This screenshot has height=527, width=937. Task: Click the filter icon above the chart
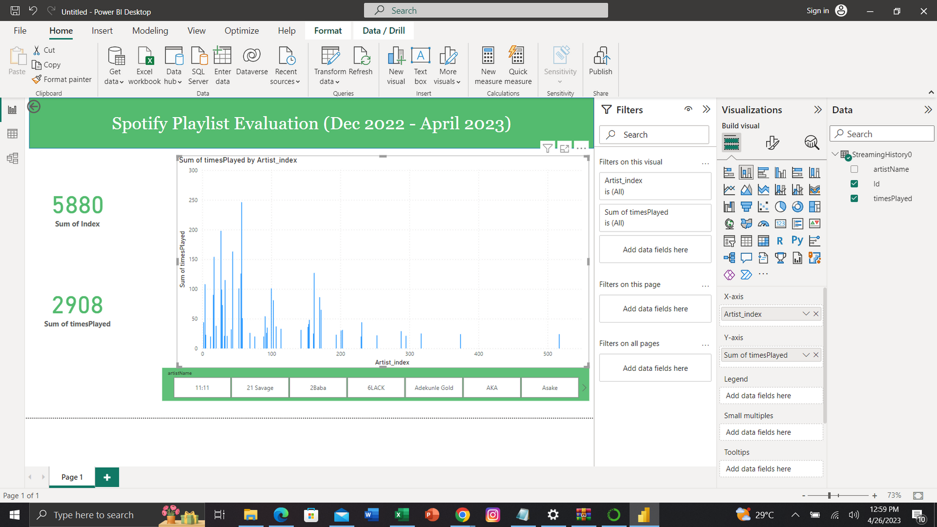[x=548, y=148]
